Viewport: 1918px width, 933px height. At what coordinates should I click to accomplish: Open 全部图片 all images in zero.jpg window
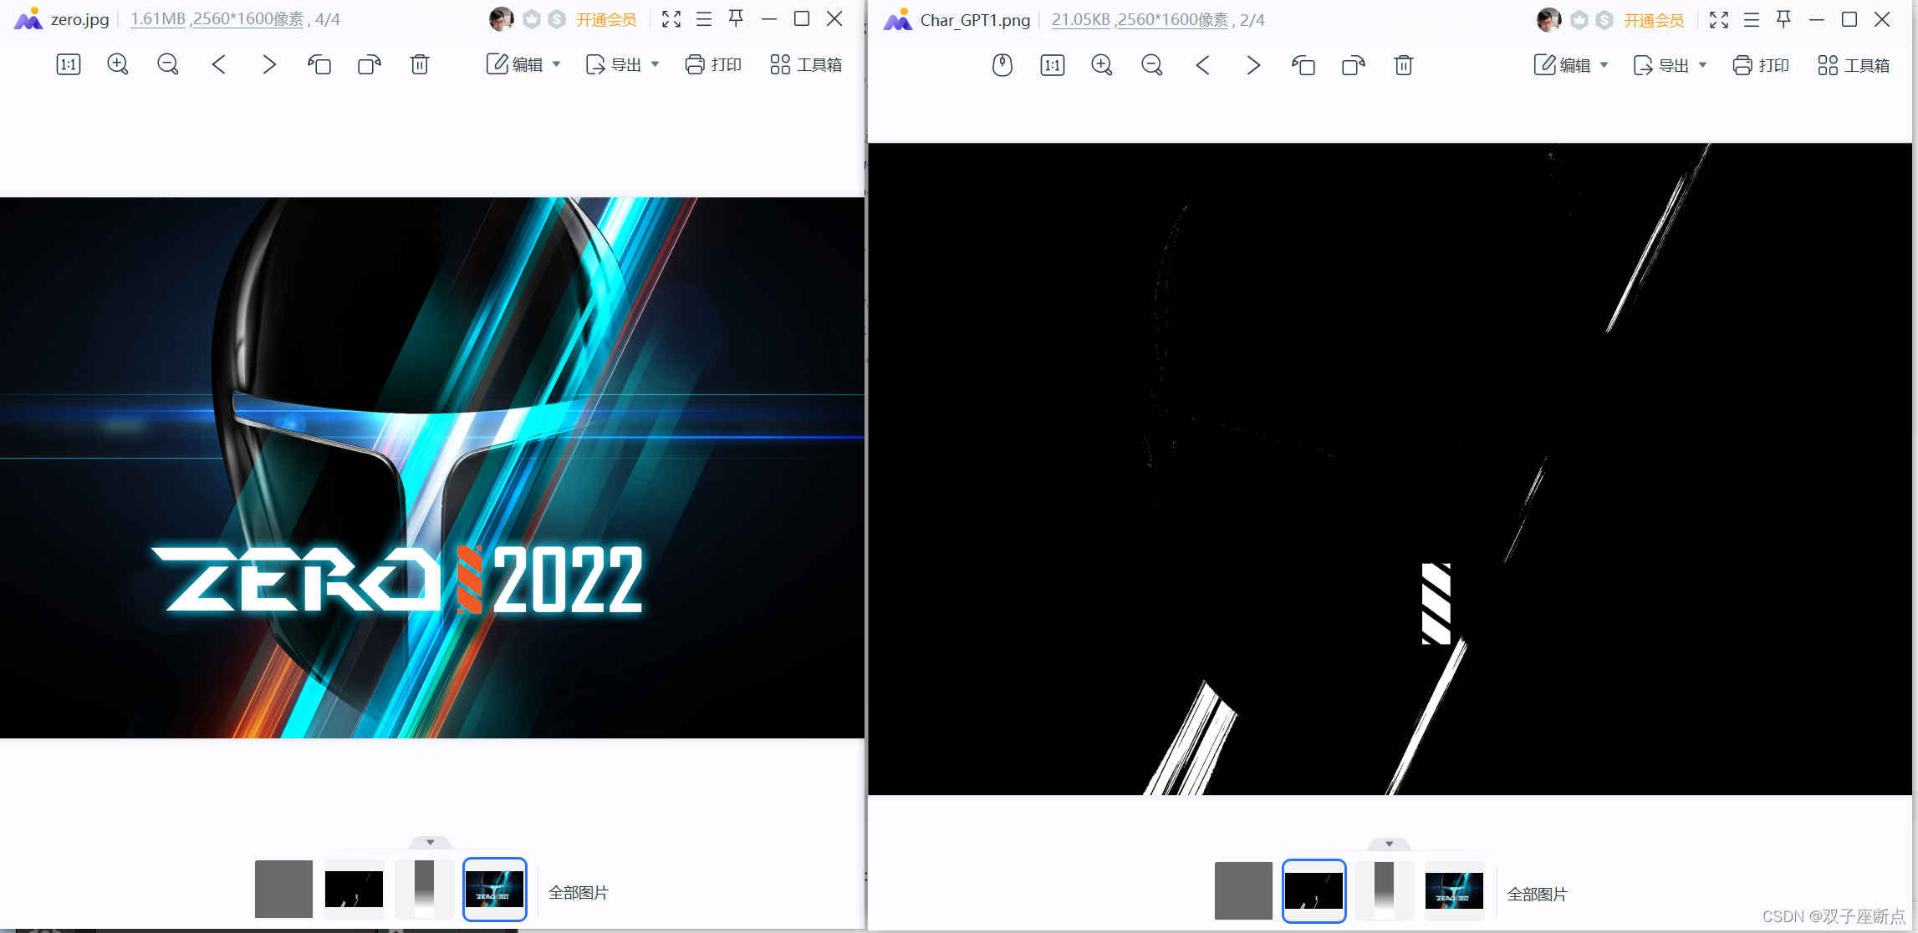(x=579, y=892)
